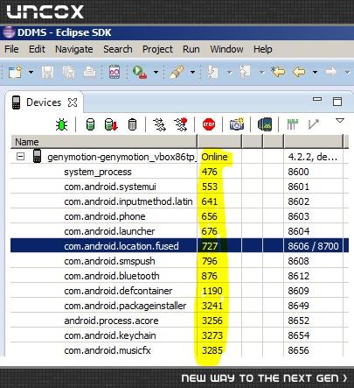Open the Run menu
The width and height of the screenshot is (354, 388).
click(x=191, y=49)
